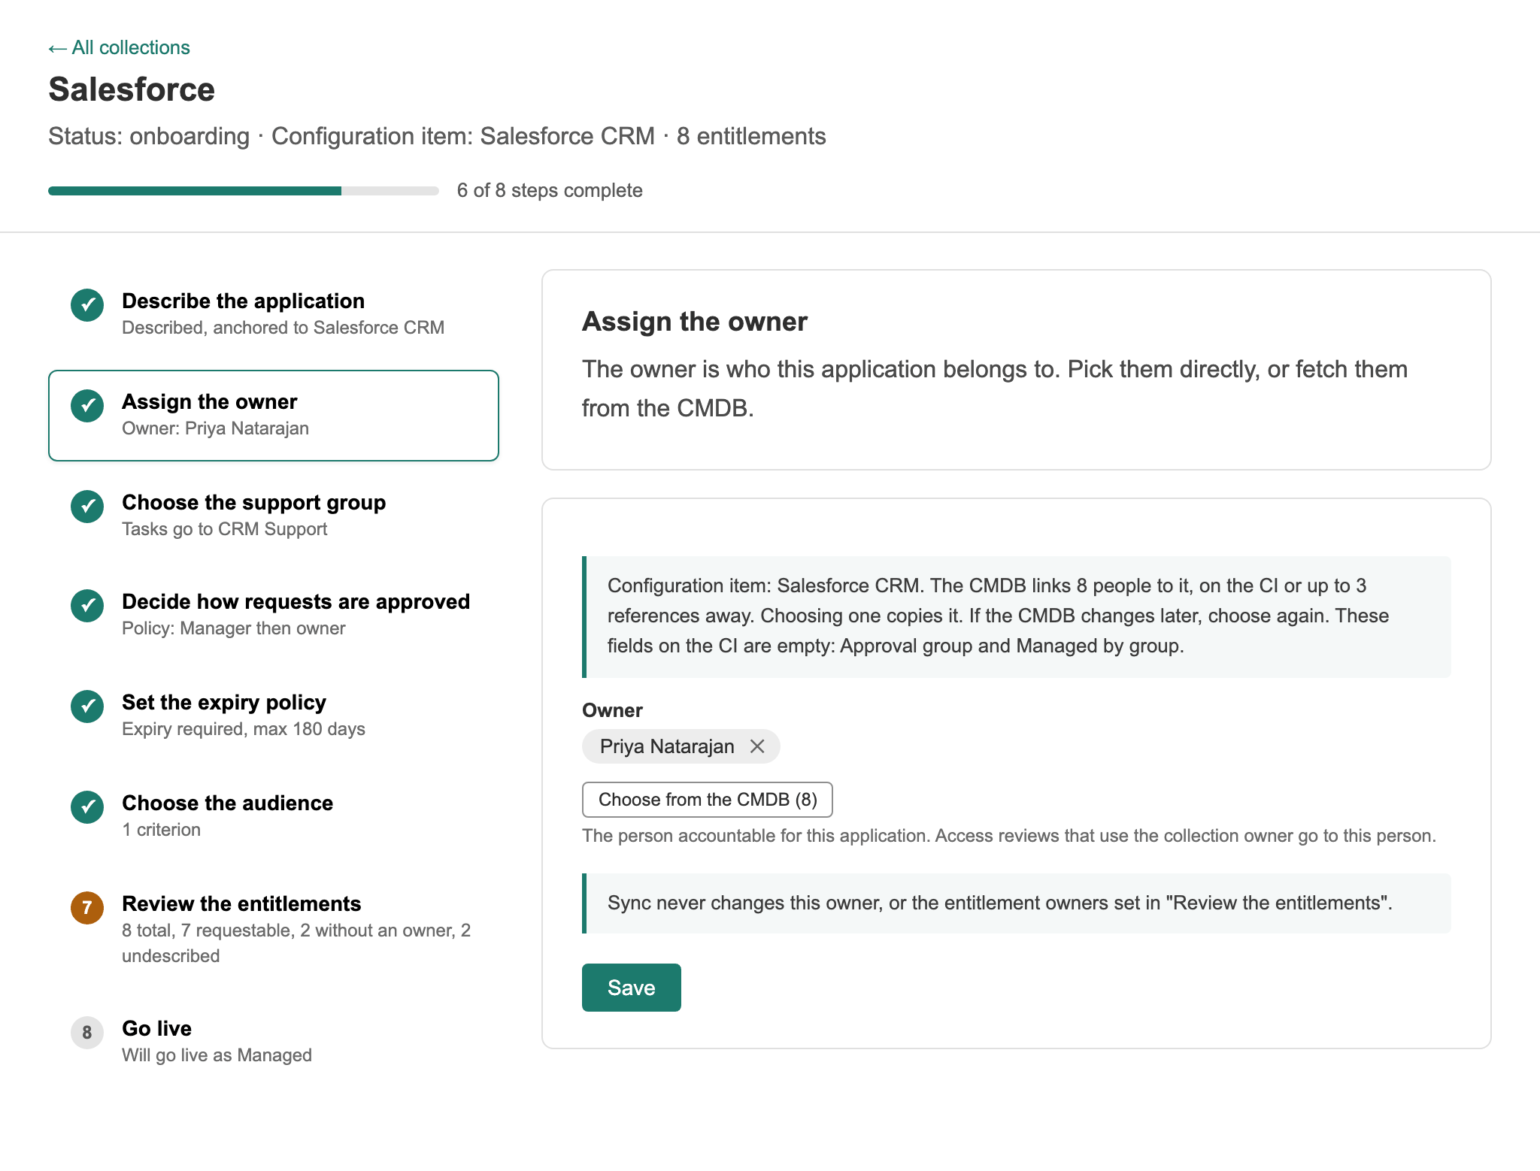Save the owner assignment

pyautogui.click(x=631, y=988)
